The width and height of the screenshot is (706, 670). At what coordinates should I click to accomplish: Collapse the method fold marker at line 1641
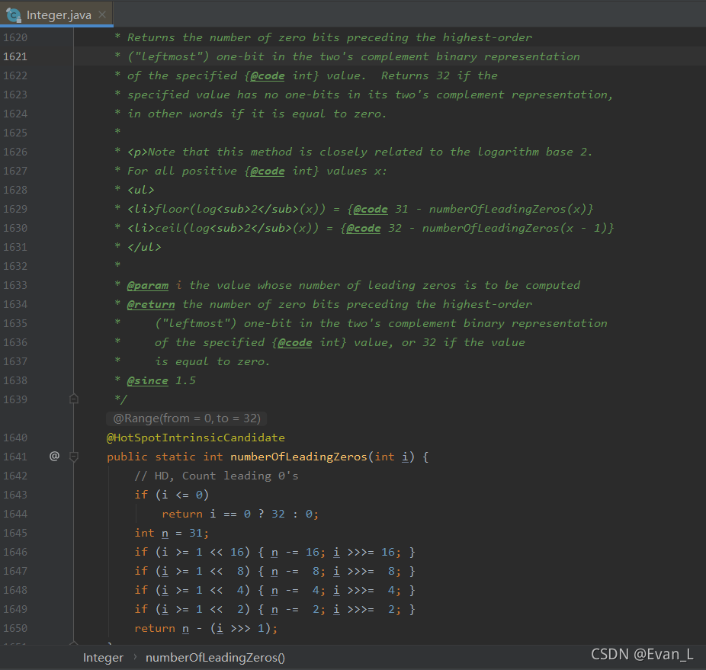(74, 457)
